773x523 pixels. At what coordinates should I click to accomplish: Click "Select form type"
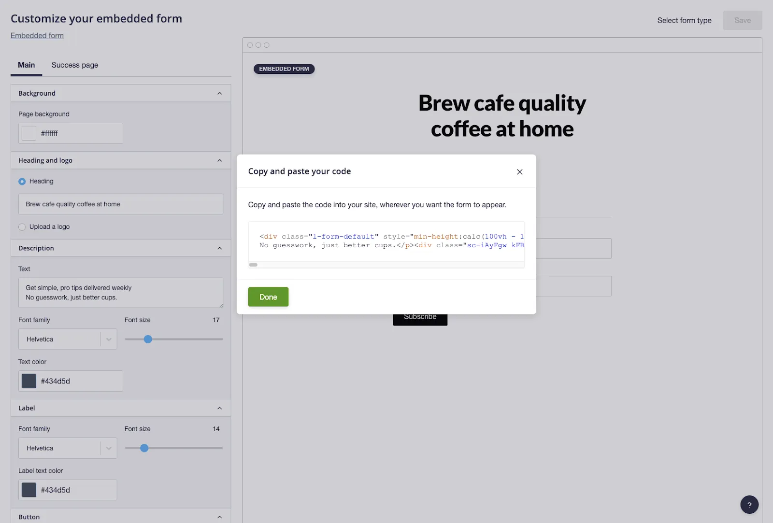[684, 20]
